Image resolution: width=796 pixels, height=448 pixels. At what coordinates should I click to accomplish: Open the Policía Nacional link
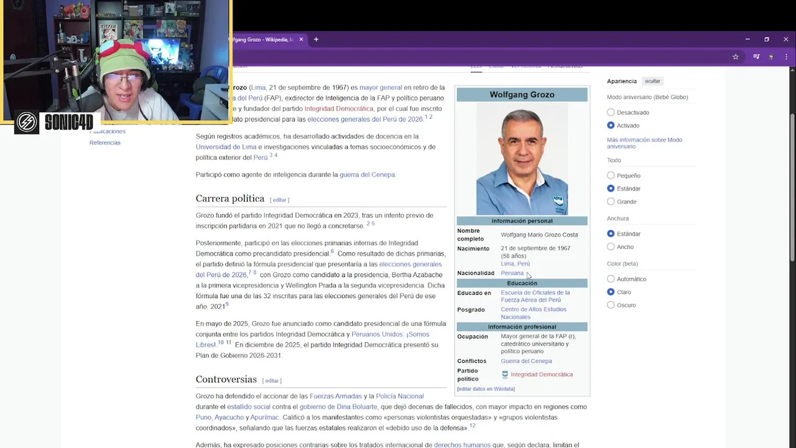[400, 396]
